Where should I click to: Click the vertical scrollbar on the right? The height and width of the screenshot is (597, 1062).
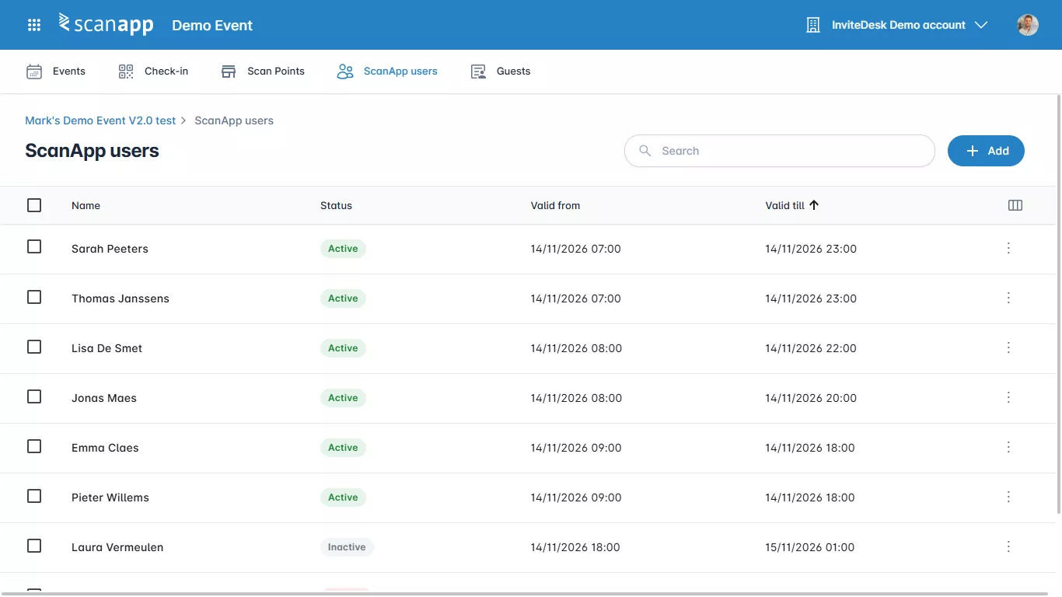point(1058,303)
